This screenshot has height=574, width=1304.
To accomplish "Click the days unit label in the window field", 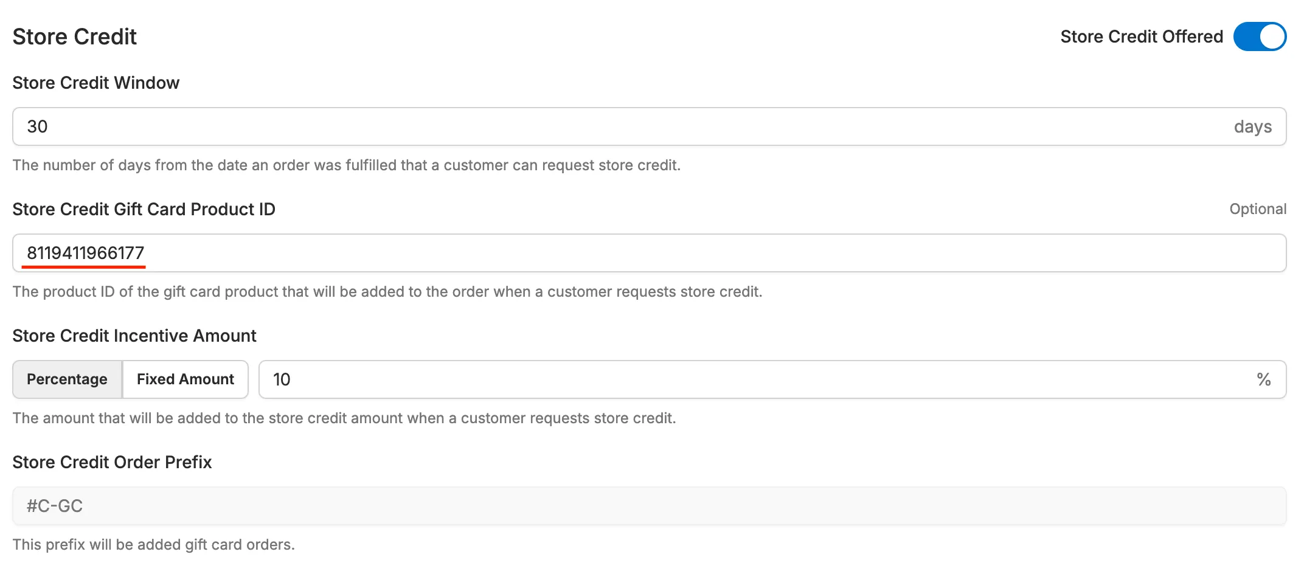I will point(1252,126).
